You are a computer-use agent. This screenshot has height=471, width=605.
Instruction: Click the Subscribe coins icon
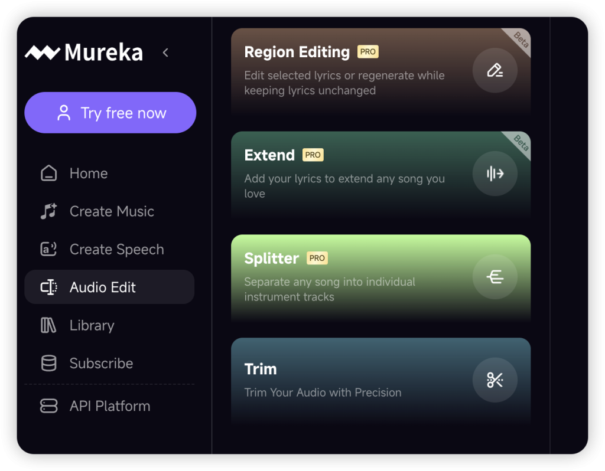(48, 364)
